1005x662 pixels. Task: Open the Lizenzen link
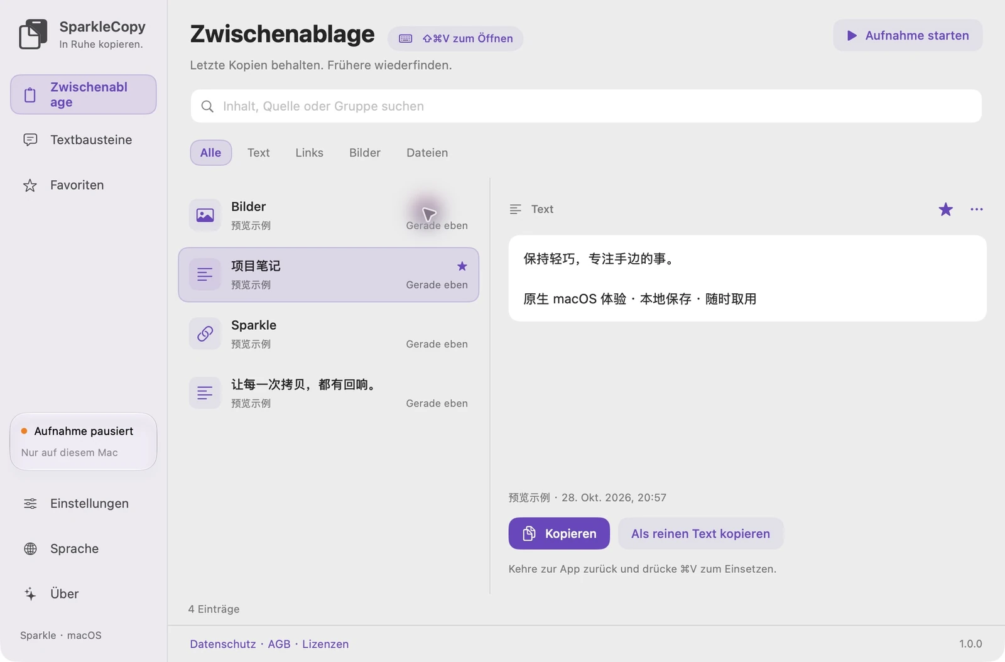click(325, 644)
